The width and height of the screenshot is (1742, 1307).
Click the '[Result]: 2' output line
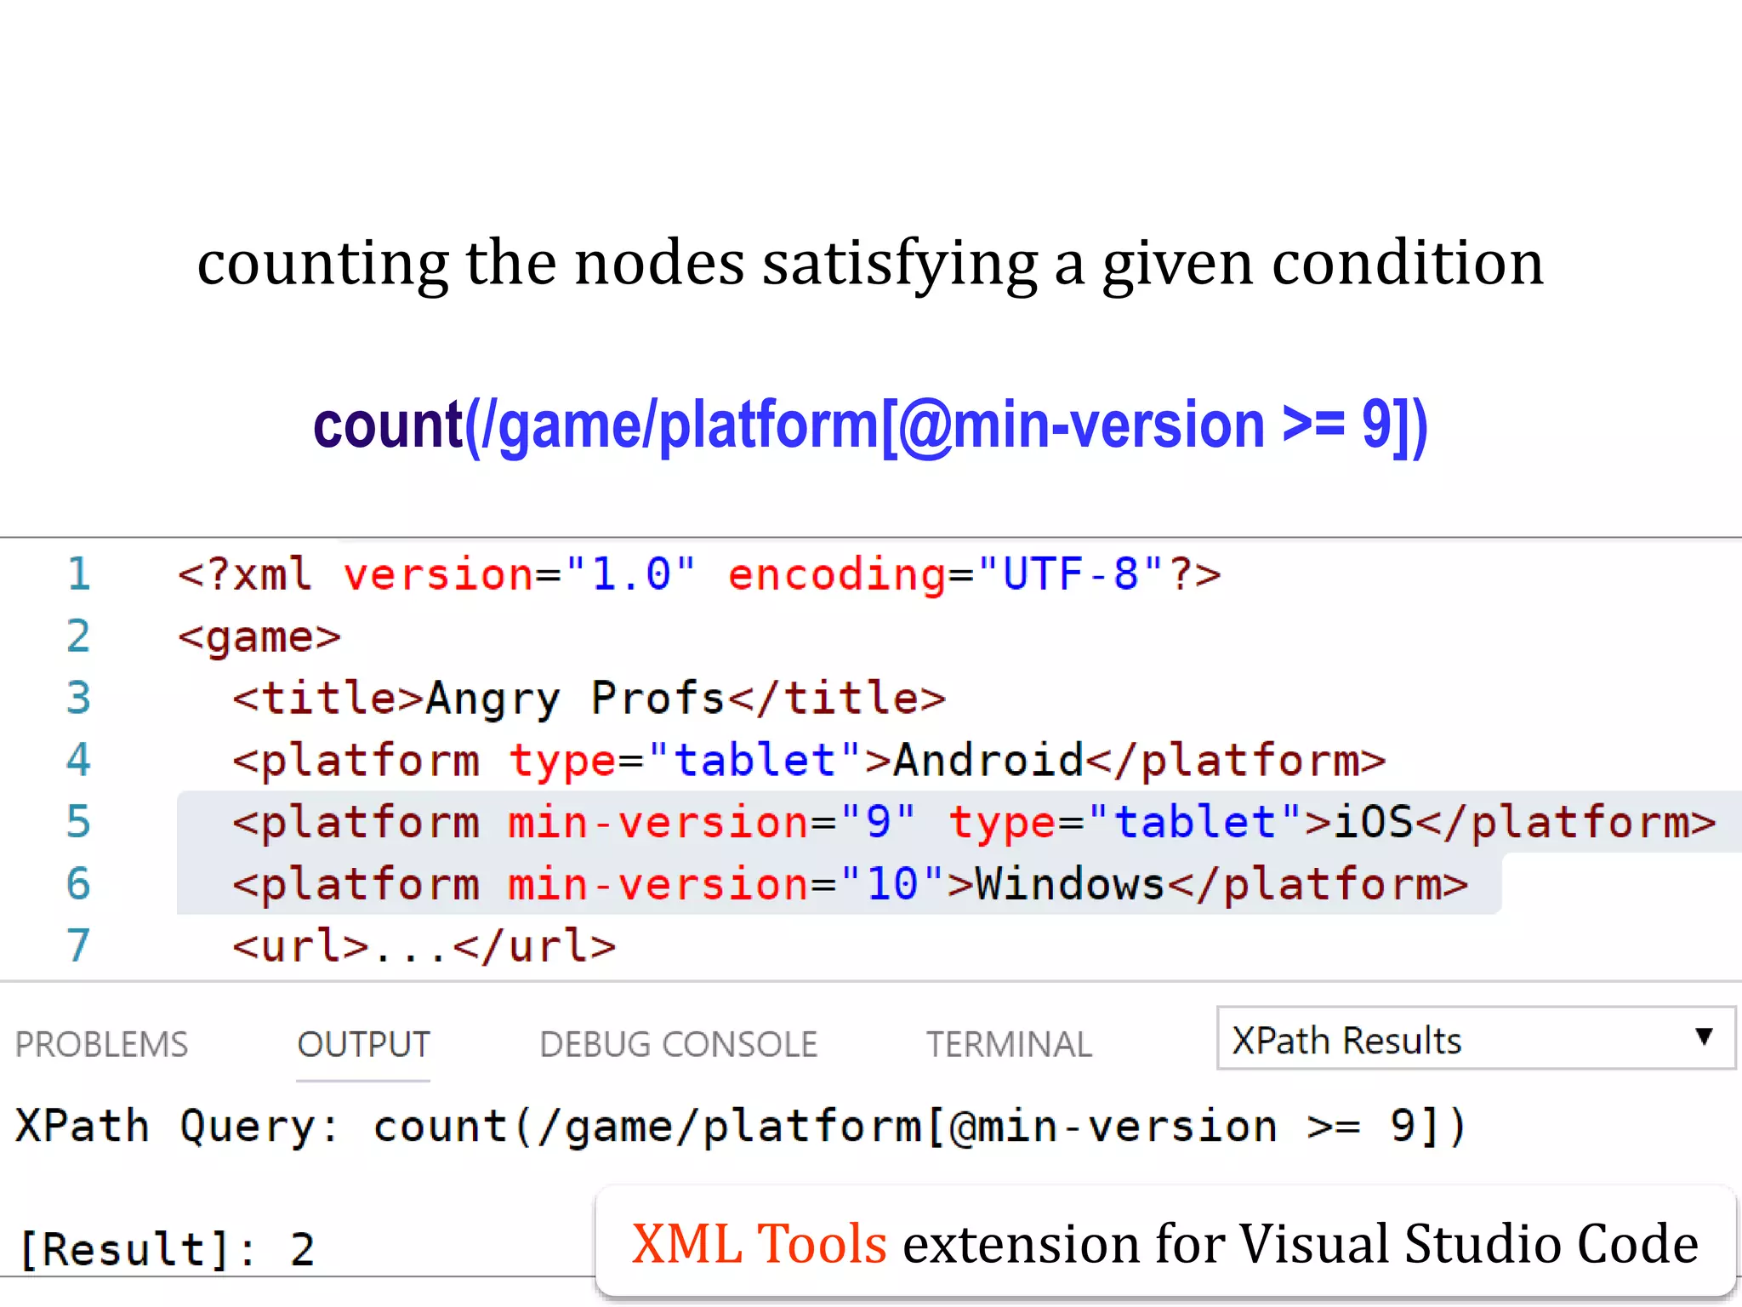[x=167, y=1249]
